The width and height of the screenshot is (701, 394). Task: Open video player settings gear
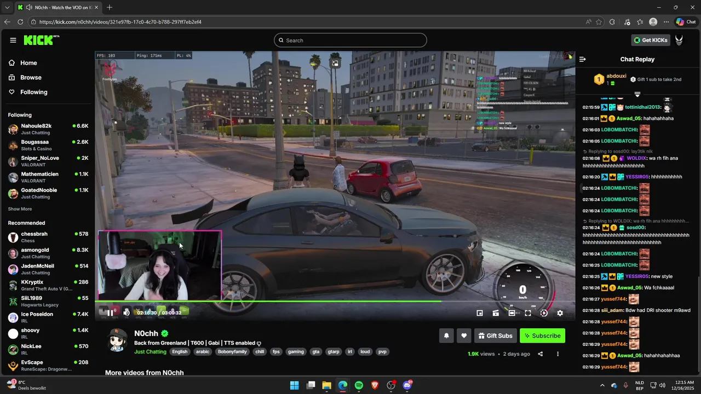[x=560, y=313]
